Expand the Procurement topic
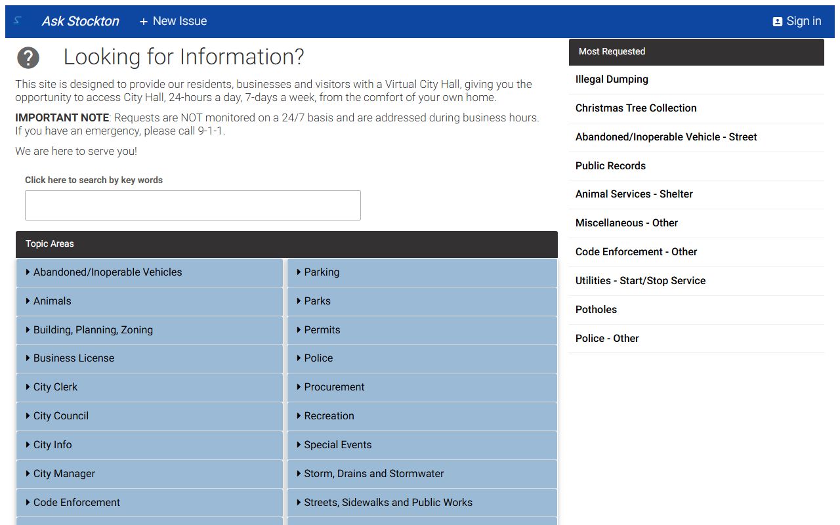The height and width of the screenshot is (525, 840). pyautogui.click(x=422, y=387)
